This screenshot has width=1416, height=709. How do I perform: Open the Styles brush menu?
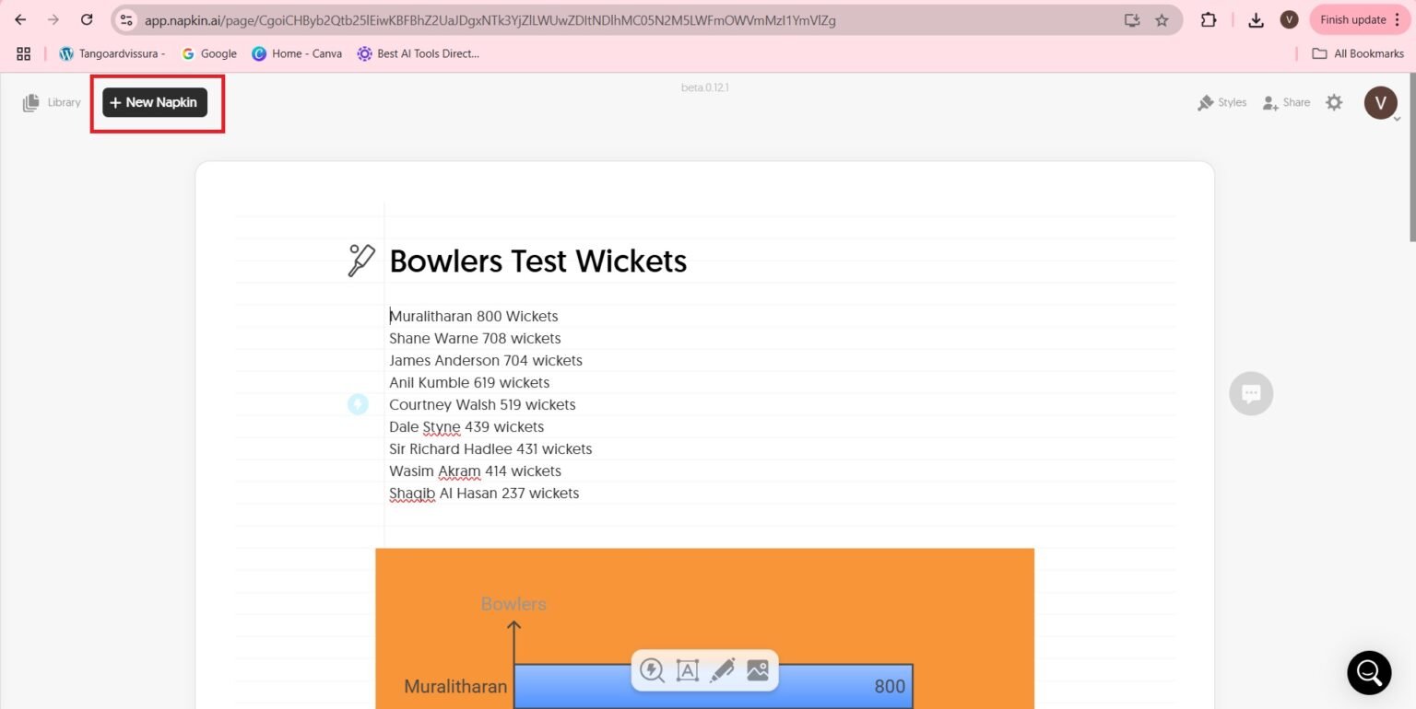[1221, 102]
